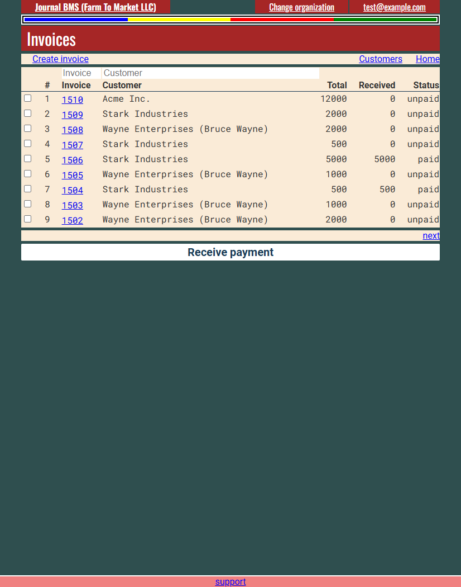Click the green segment of the color bar
The width and height of the screenshot is (461, 587).
pyautogui.click(x=385, y=20)
